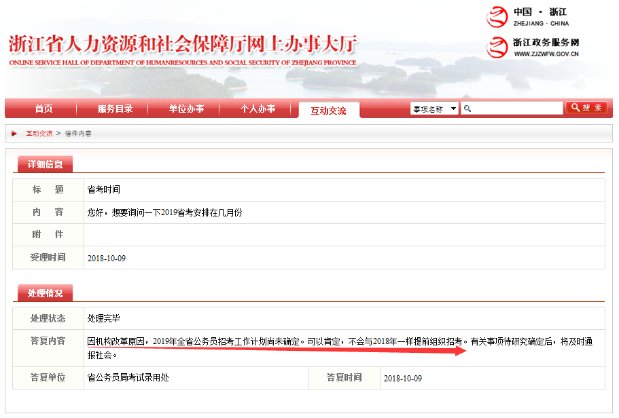Click the 详细信息 section header
The height and width of the screenshot is (418, 619).
coord(45,164)
